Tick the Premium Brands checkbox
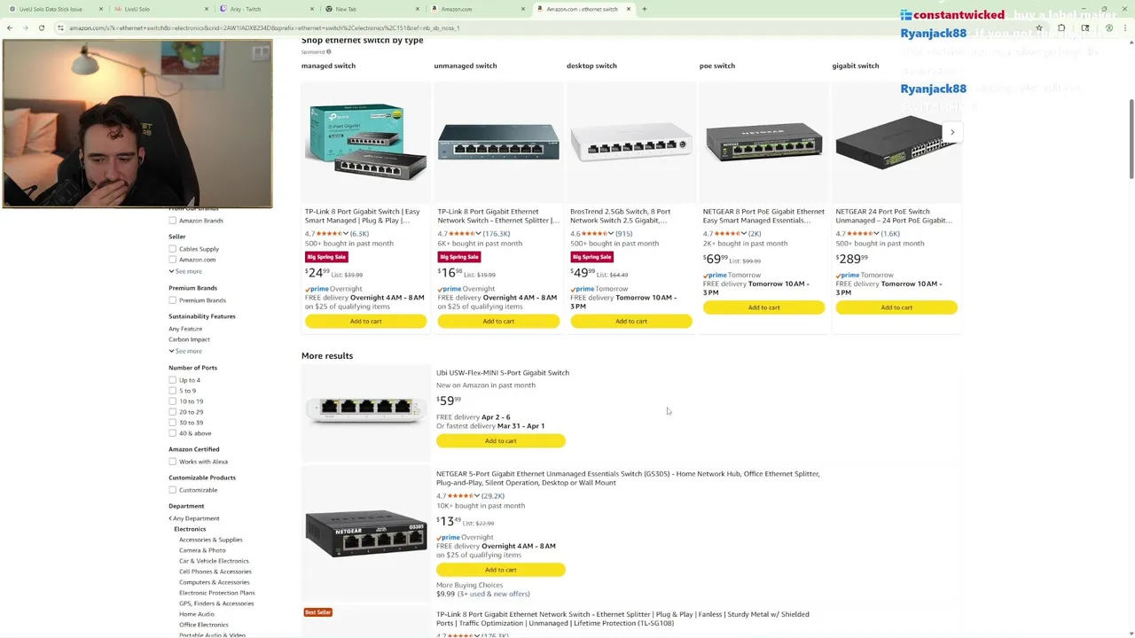The height and width of the screenshot is (638, 1135). coord(173,300)
